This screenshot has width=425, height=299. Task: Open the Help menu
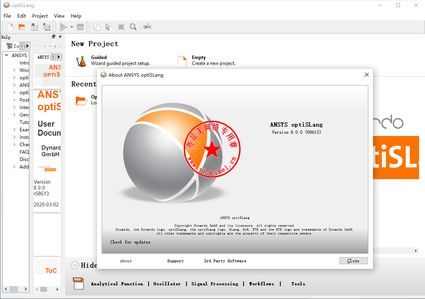click(76, 16)
